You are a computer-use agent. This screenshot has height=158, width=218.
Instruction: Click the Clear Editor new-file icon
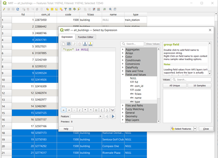(64, 44)
